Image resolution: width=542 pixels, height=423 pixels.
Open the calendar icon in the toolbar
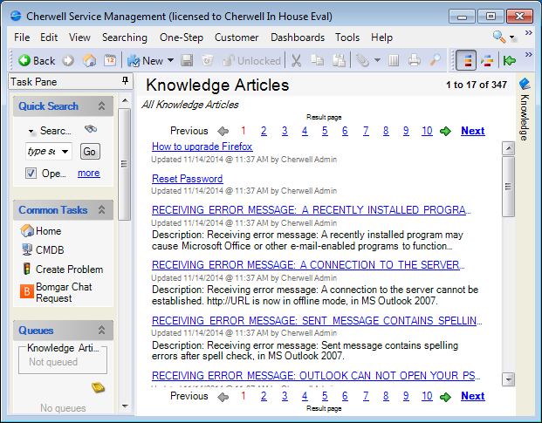[110, 60]
